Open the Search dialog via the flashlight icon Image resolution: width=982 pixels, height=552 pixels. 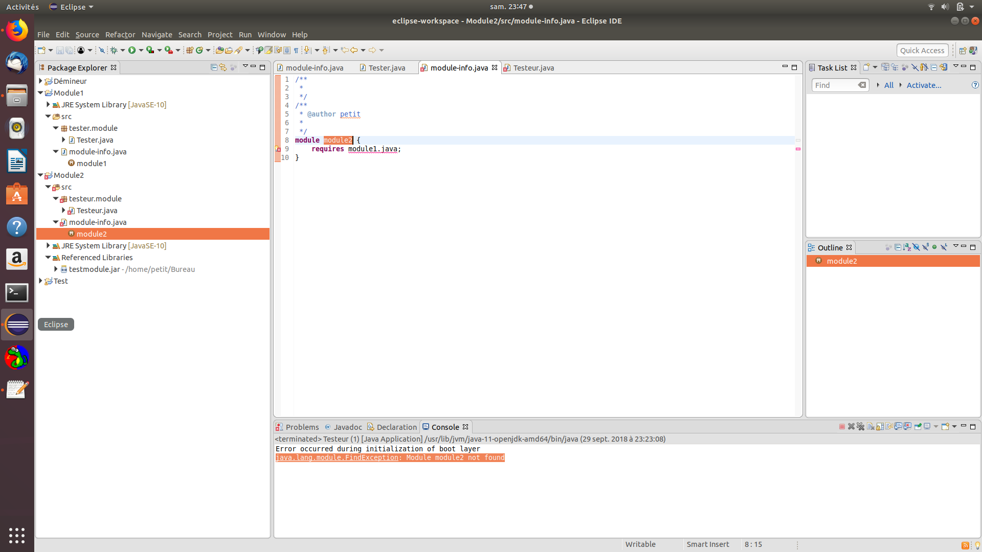(239, 50)
